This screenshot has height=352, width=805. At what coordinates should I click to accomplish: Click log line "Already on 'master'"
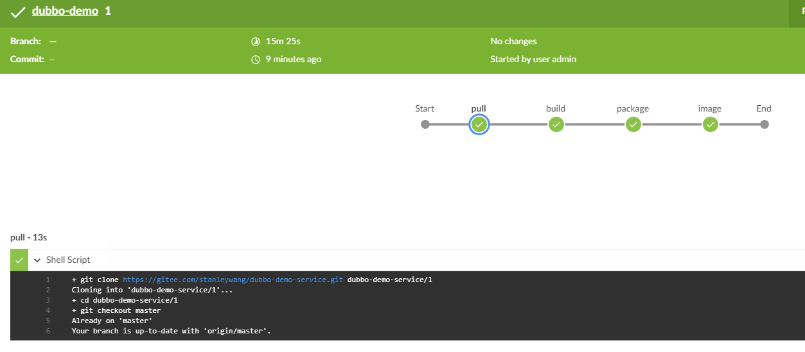point(112,321)
